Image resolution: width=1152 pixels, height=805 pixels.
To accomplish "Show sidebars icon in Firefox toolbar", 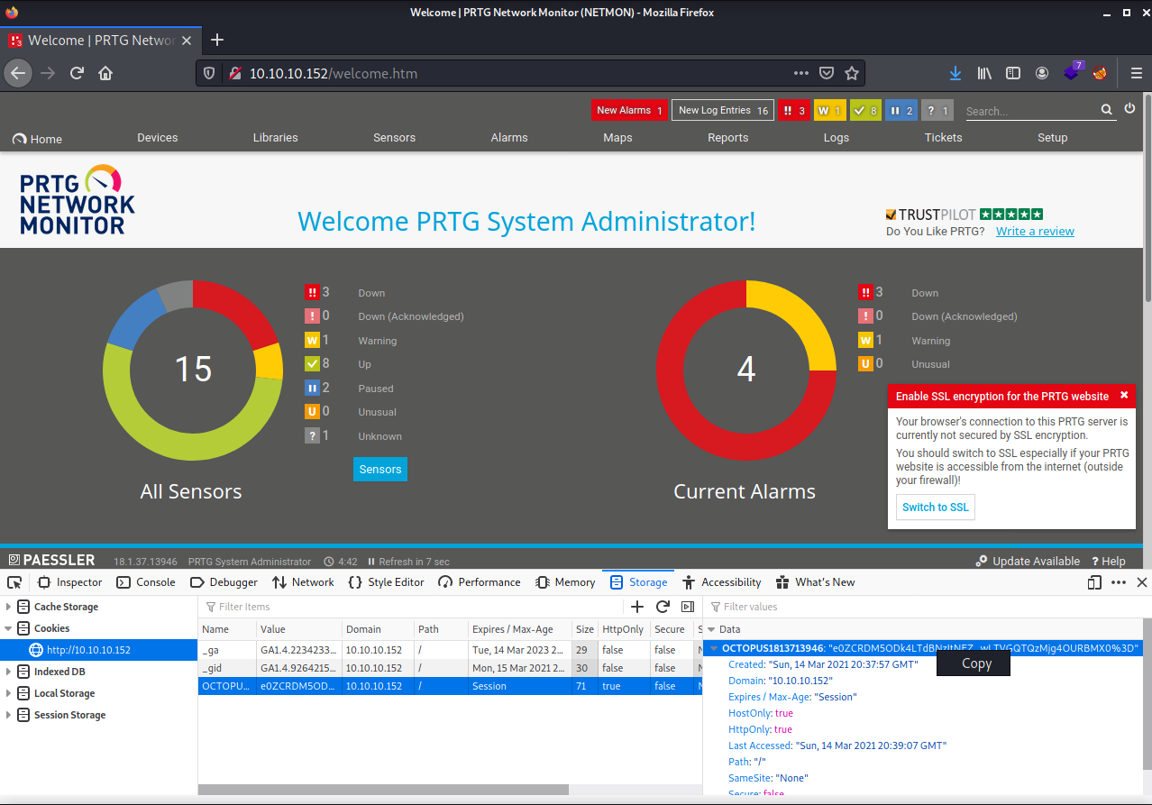I will click(x=1013, y=73).
